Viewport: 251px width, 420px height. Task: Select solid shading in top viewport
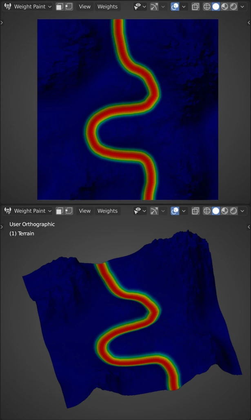pos(216,7)
